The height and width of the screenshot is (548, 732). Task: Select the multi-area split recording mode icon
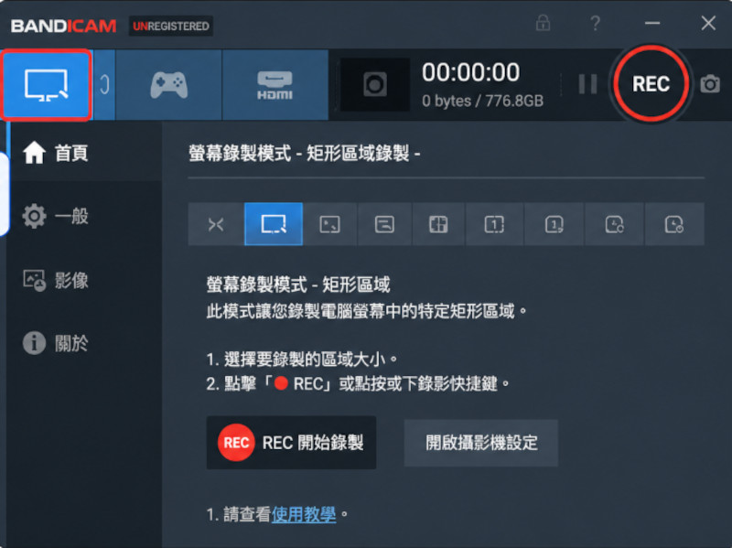point(438,224)
